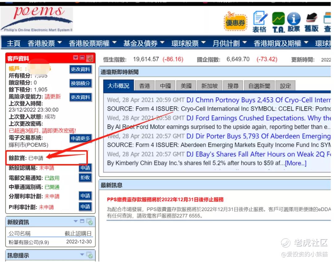Click IPO deadline 2022-12-30
This screenshot has height=262, width=334.
click(79, 242)
